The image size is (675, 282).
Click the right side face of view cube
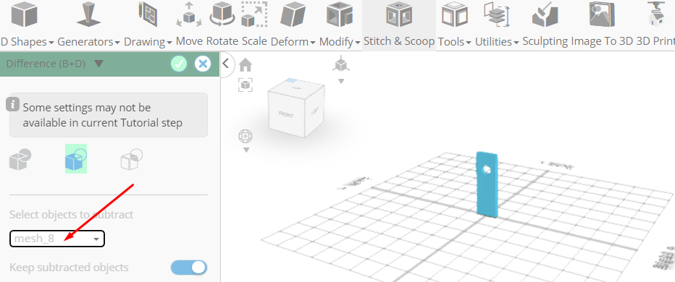pos(314,110)
